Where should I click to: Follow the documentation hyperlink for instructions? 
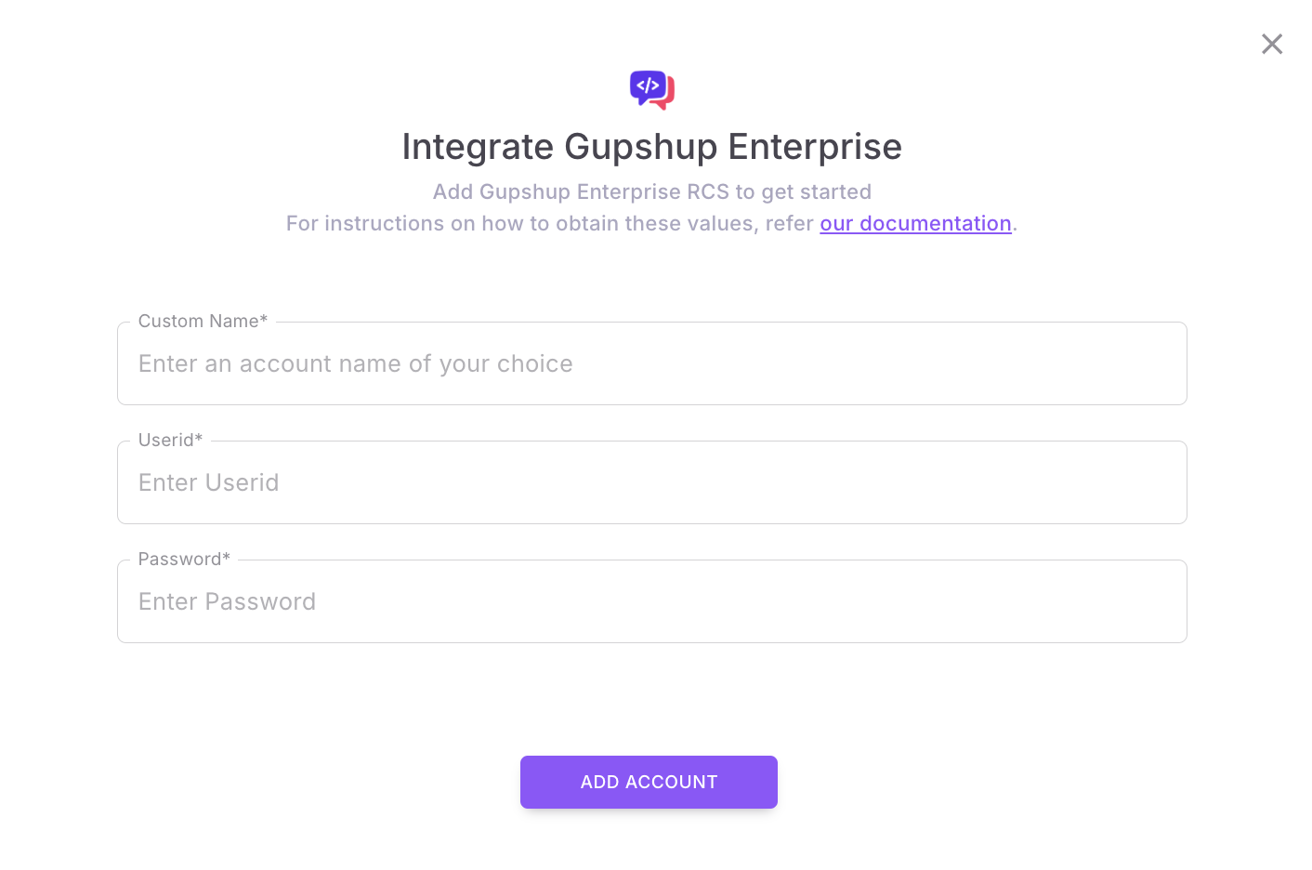pyautogui.click(x=914, y=223)
